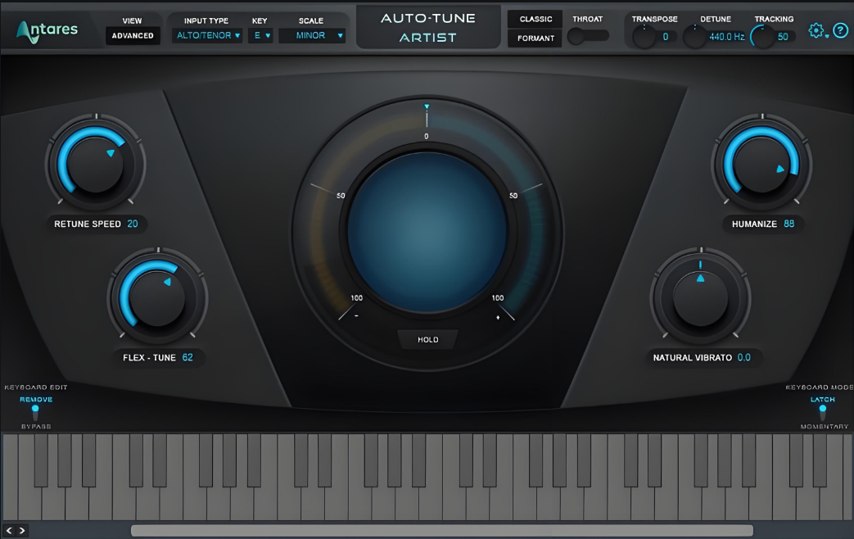Click the Natural Vibrato label

pyautogui.click(x=692, y=357)
